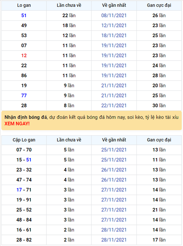Select the blue number 51 in Lo gan table
The height and width of the screenshot is (246, 183).
pos(24,16)
